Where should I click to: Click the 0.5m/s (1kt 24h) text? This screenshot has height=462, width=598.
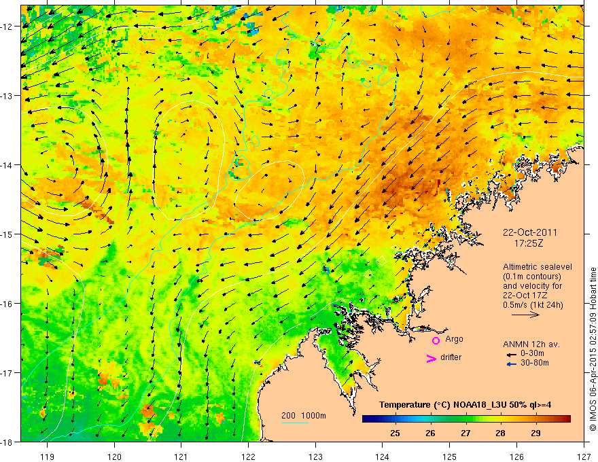(533, 305)
